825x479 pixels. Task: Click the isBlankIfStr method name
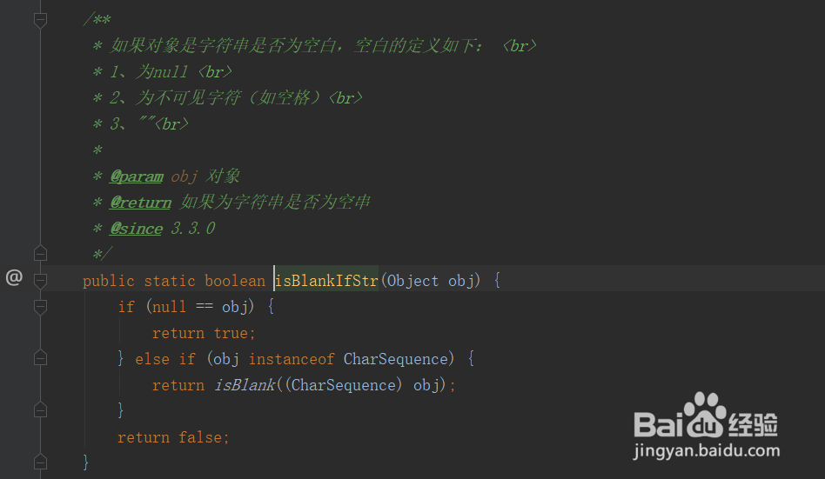tap(327, 281)
